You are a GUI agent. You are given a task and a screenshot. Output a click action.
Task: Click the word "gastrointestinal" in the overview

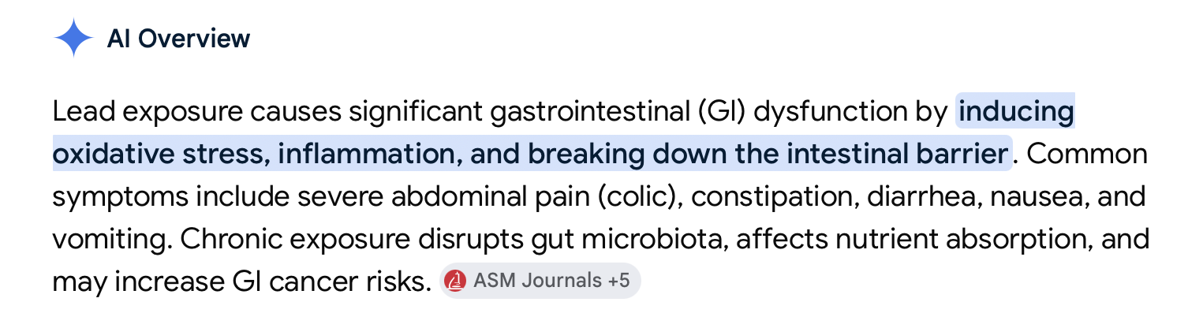coord(588,113)
